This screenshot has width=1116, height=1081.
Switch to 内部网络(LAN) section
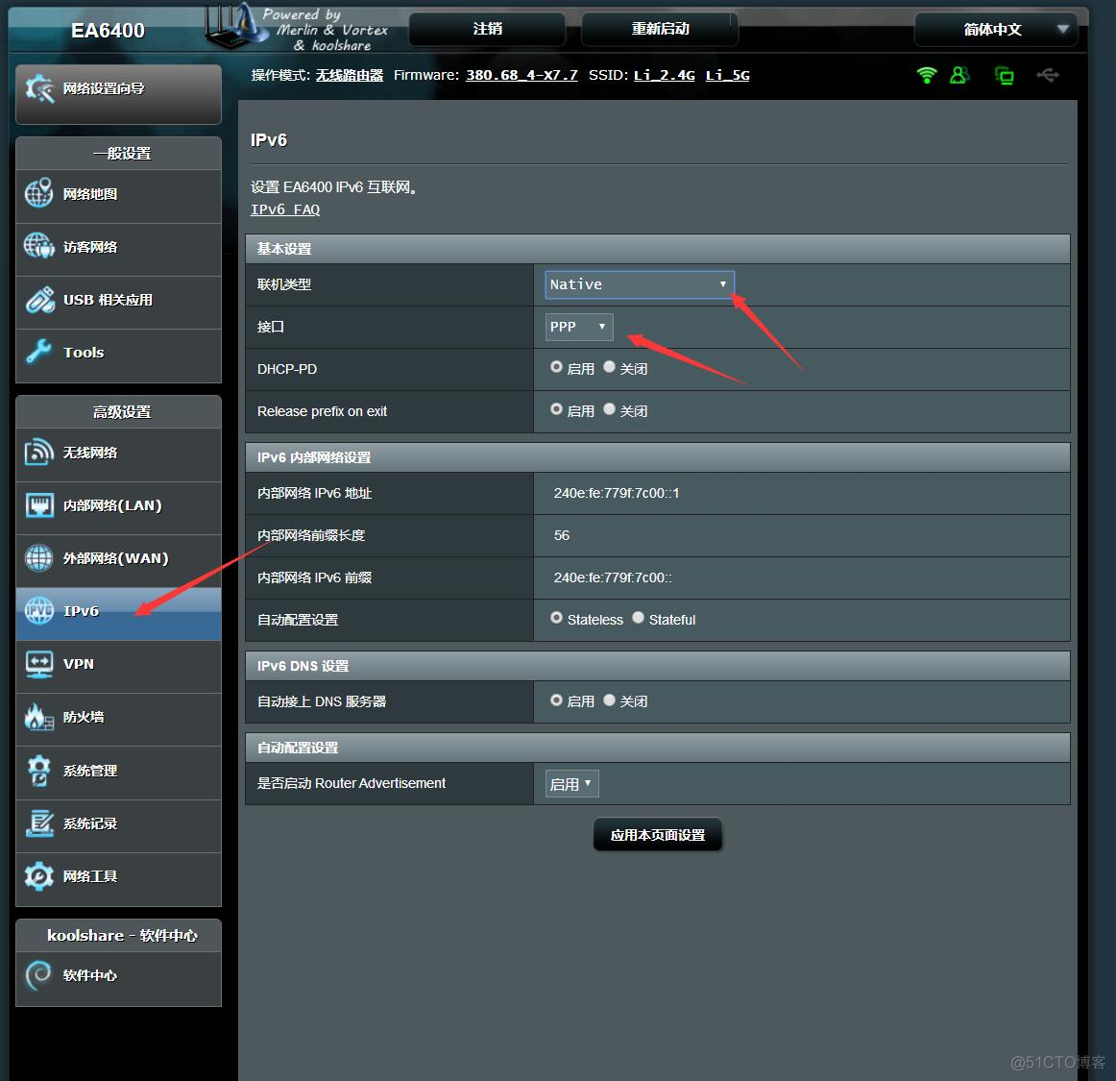[x=38, y=504]
